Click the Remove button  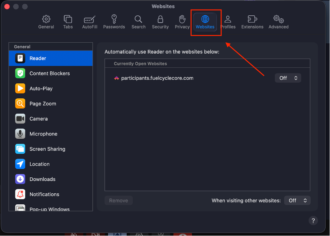point(119,200)
